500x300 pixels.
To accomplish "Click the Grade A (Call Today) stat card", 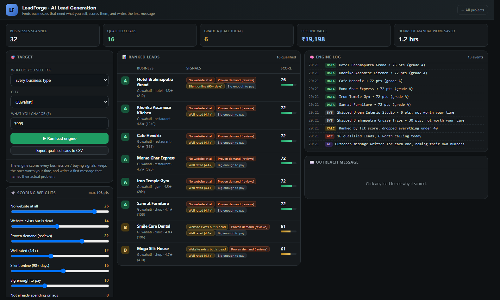I will (x=247, y=35).
